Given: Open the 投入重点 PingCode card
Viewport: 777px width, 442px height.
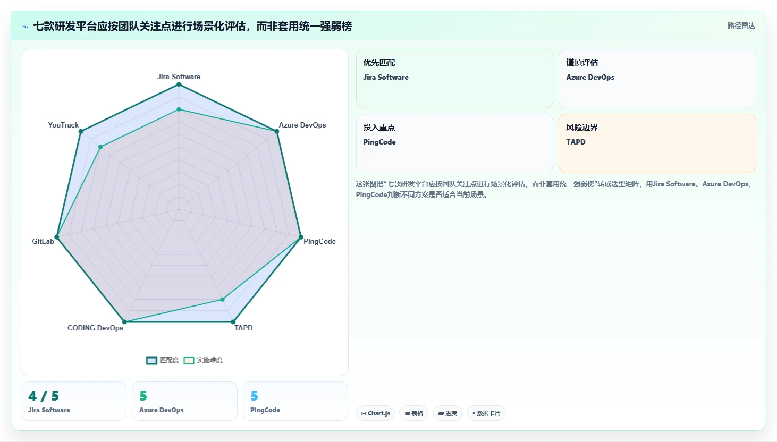Looking at the screenshot, I should tap(454, 143).
